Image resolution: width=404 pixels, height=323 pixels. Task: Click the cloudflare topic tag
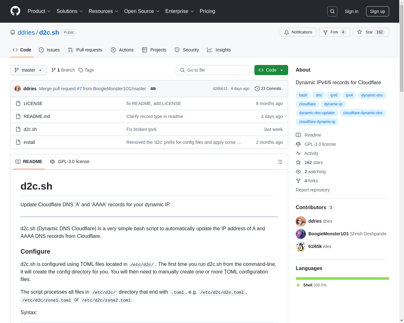click(x=307, y=104)
